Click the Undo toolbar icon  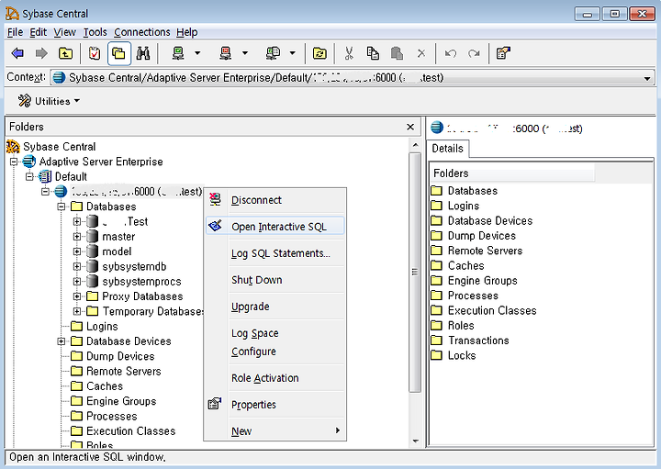[451, 53]
